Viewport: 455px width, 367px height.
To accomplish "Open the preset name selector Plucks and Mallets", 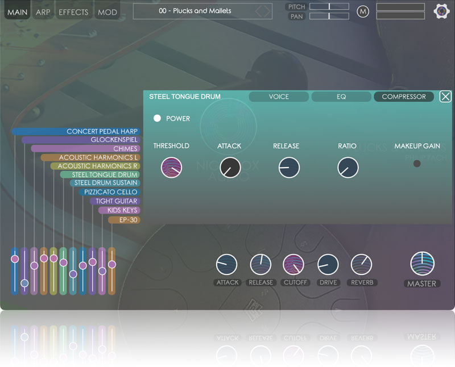I will point(202,11).
